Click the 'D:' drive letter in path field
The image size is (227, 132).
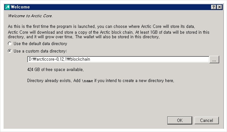pyautogui.click(x=30, y=59)
